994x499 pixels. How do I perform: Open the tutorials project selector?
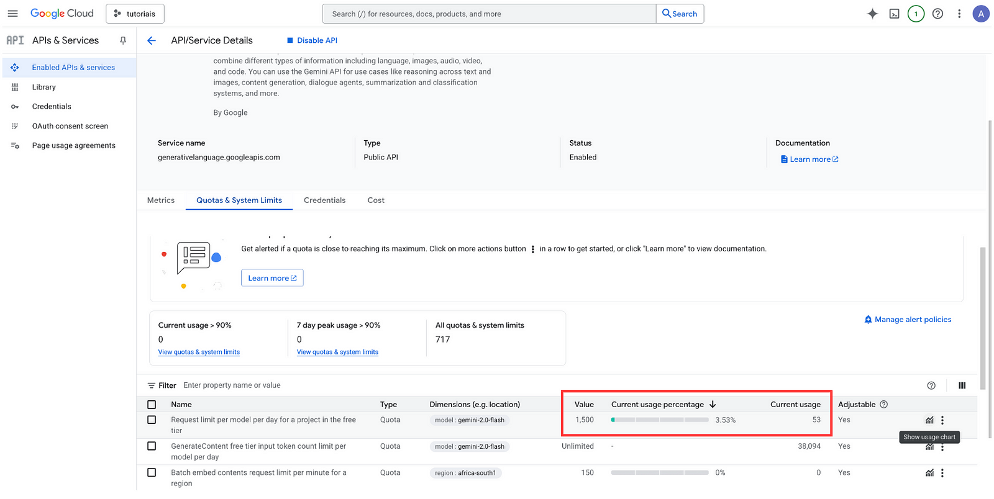tap(135, 14)
